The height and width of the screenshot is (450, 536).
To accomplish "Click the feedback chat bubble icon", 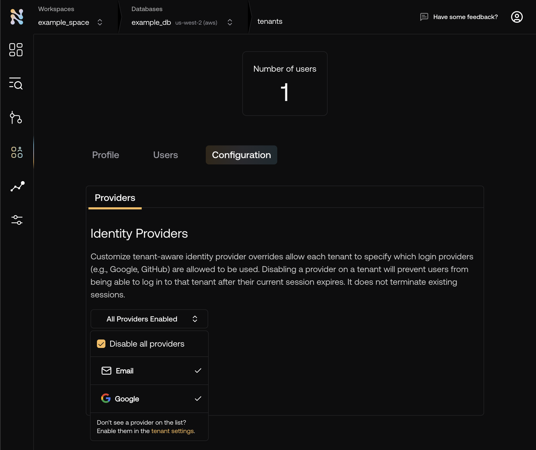I will tap(424, 17).
